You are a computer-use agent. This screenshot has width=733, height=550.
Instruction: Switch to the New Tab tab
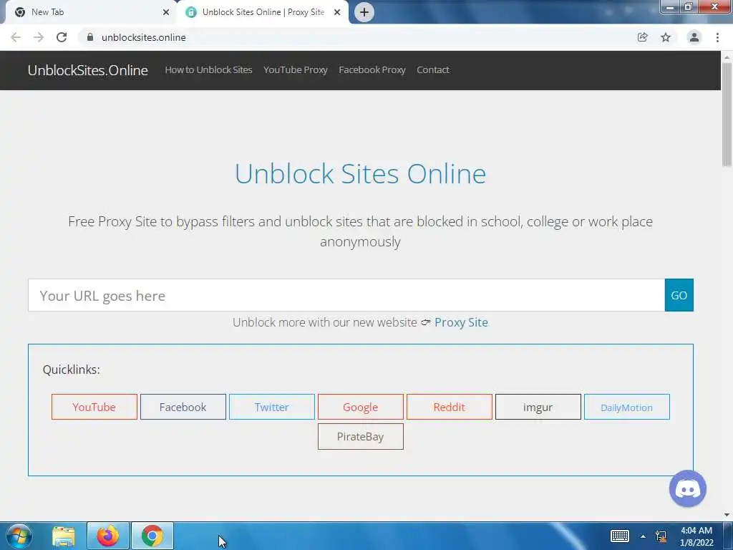pyautogui.click(x=87, y=12)
